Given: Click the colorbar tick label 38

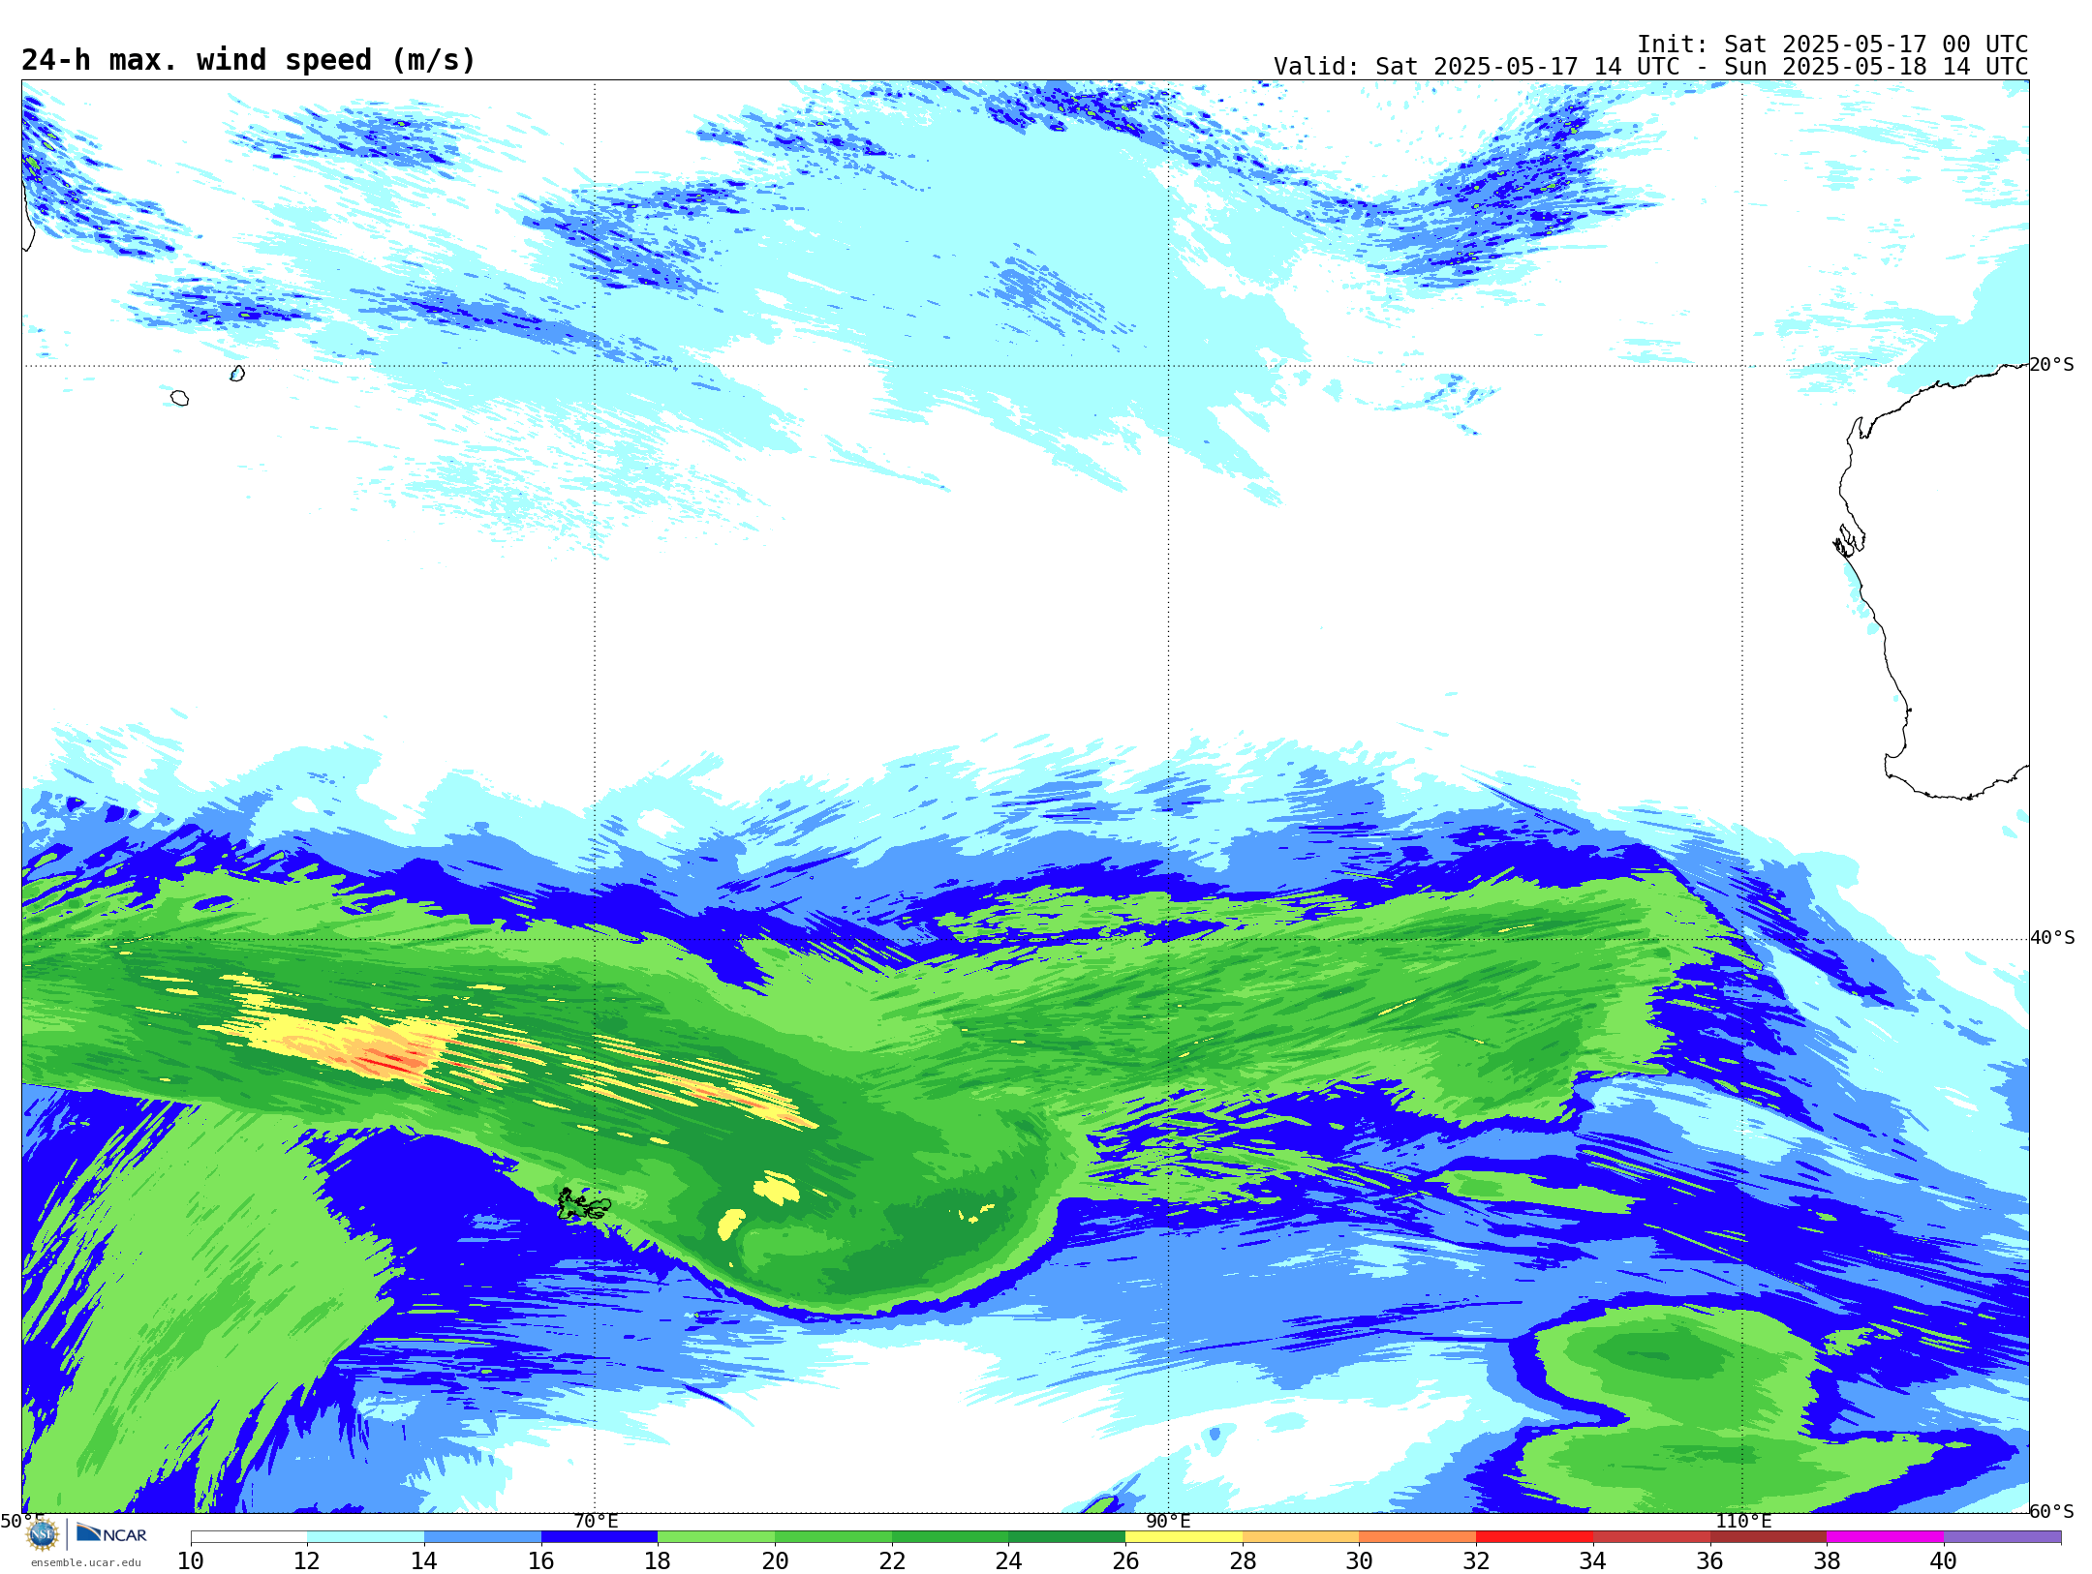Looking at the screenshot, I should (1827, 1560).
